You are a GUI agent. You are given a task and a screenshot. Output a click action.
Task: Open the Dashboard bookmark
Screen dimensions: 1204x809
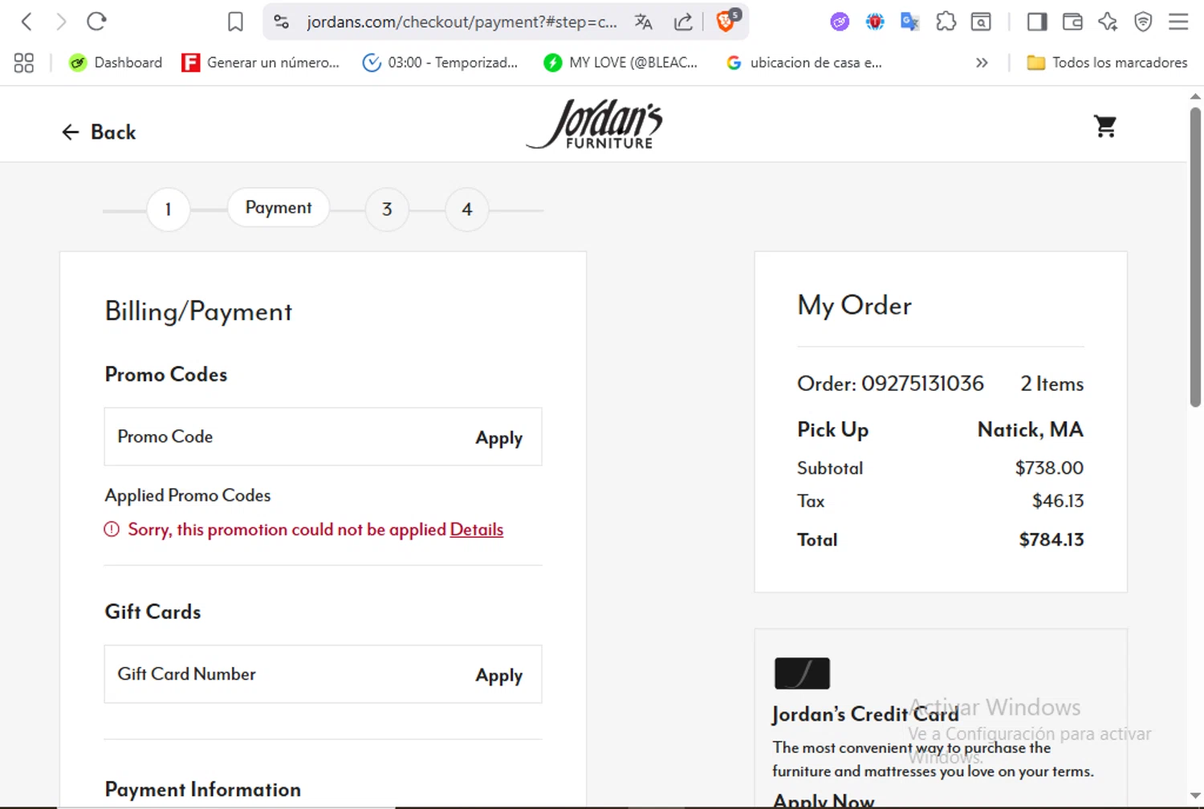pos(115,63)
